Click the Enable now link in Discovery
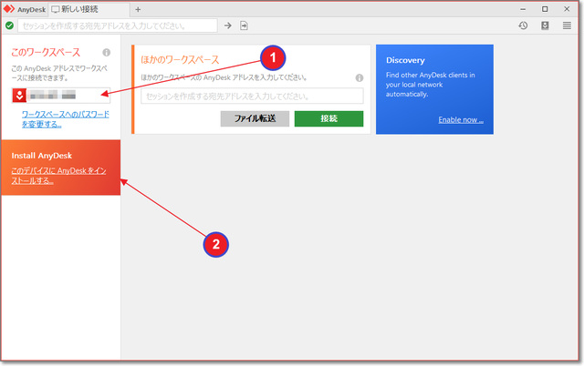 (x=460, y=120)
